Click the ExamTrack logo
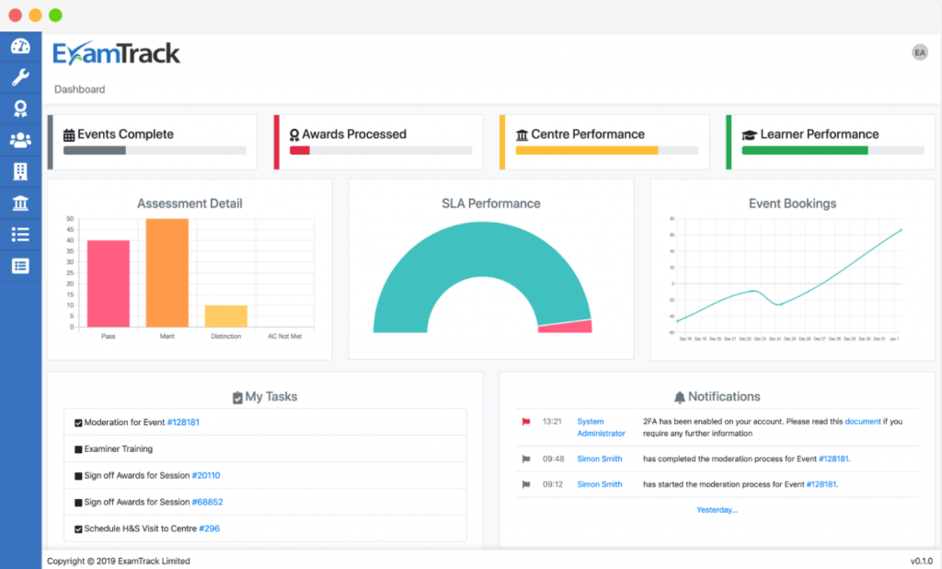 tap(117, 53)
